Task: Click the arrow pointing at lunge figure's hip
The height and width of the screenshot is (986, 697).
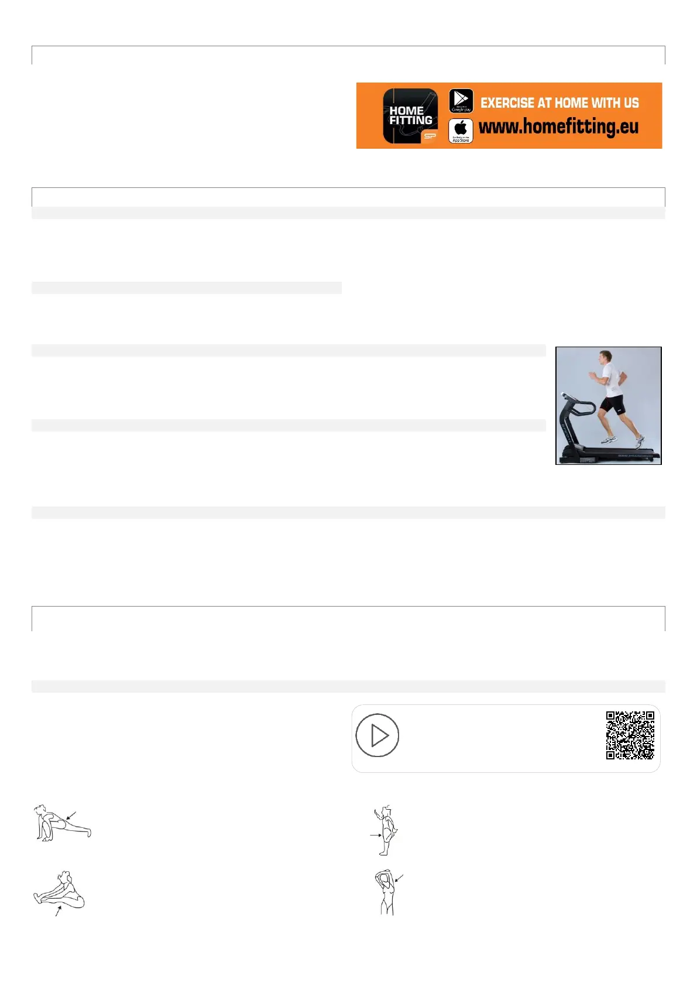Action: point(71,816)
